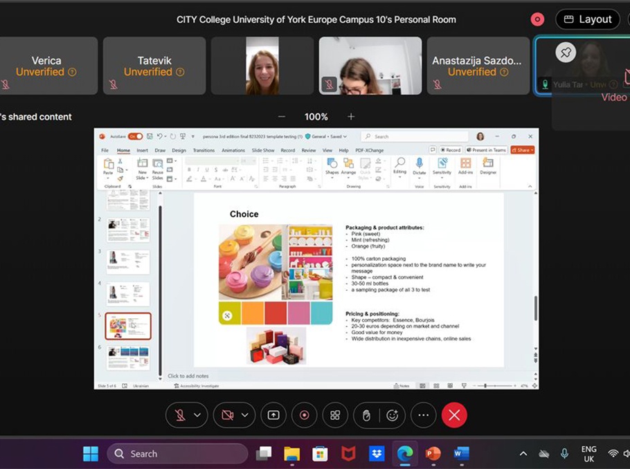Switch to the PDF-XChange tab
The height and width of the screenshot is (469, 630).
point(369,150)
